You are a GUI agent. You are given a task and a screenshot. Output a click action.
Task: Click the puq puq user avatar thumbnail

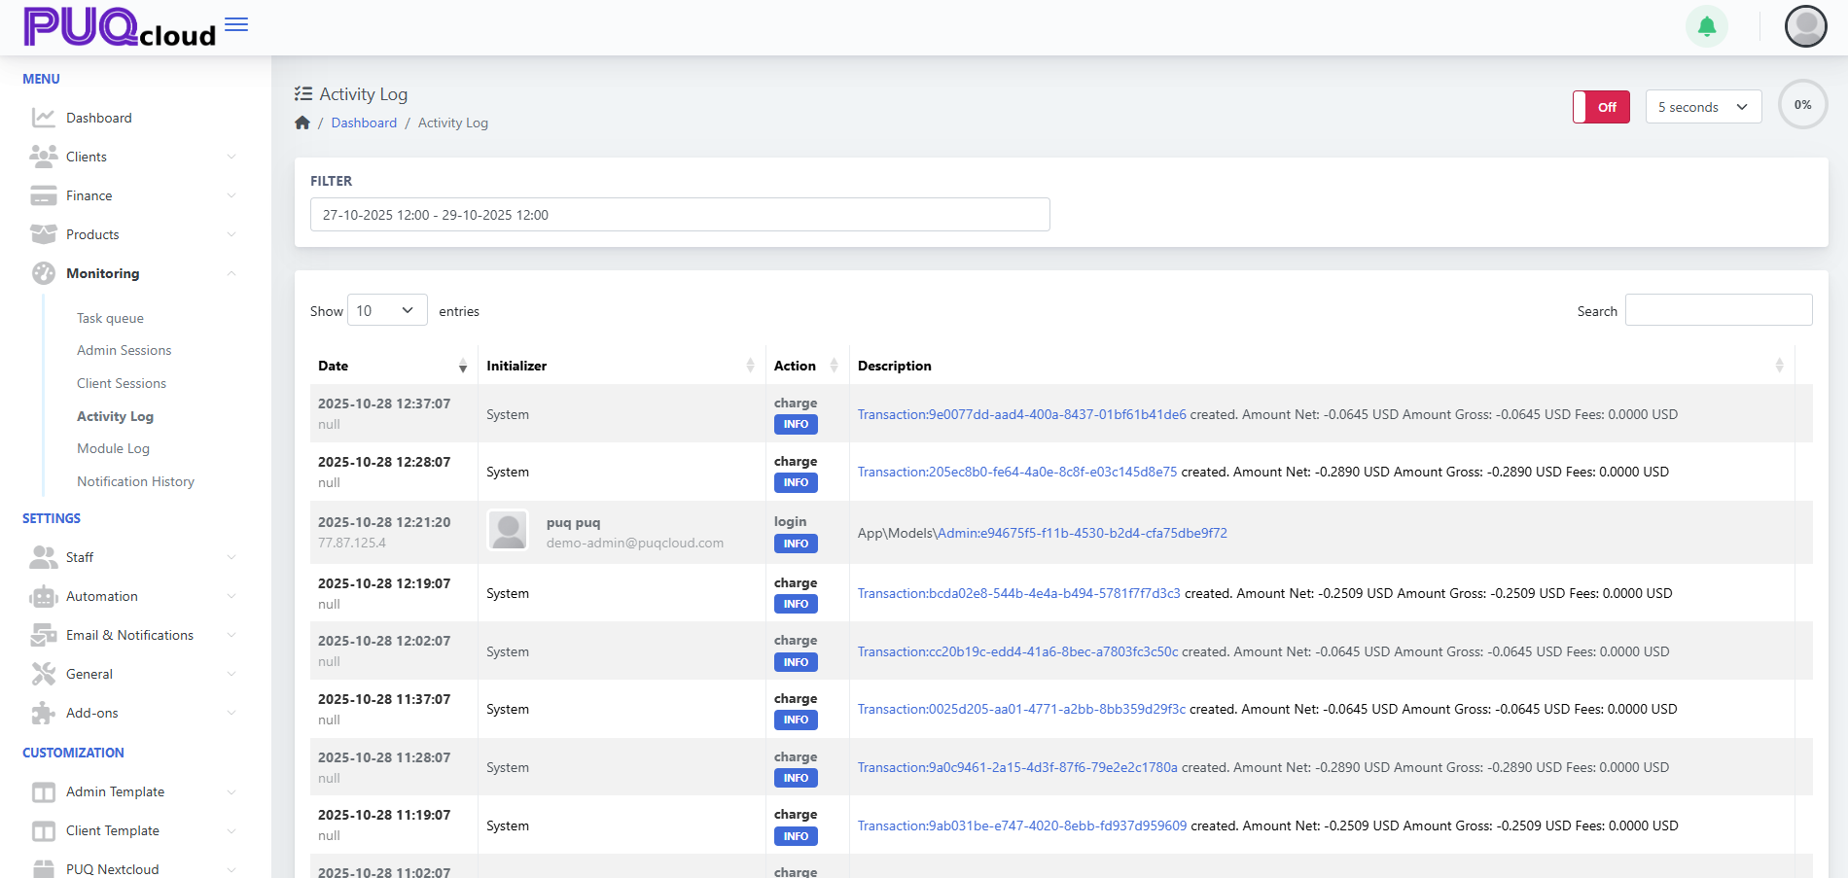coord(508,532)
